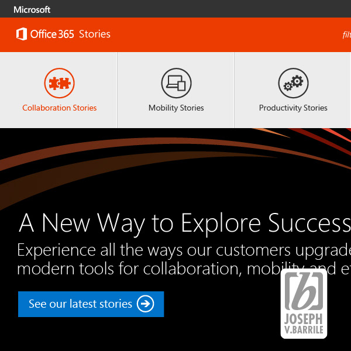Click the partially visible filter link
The width and height of the screenshot is (351, 351).
click(346, 35)
